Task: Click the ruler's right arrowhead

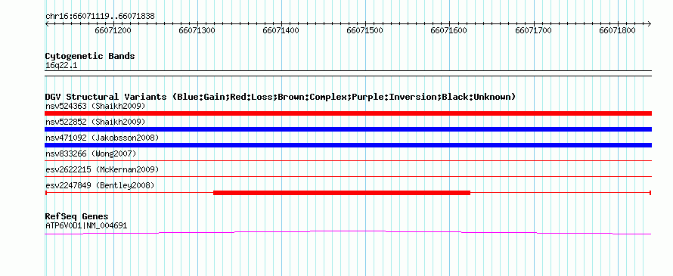Action: [650, 23]
